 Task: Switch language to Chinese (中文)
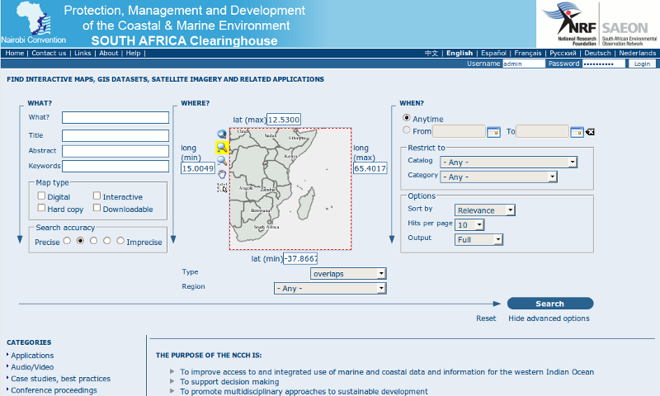pyautogui.click(x=431, y=53)
